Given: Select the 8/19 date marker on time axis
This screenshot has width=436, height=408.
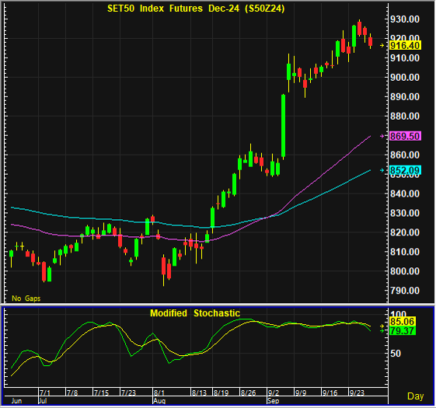Looking at the screenshot, I should point(221,392).
